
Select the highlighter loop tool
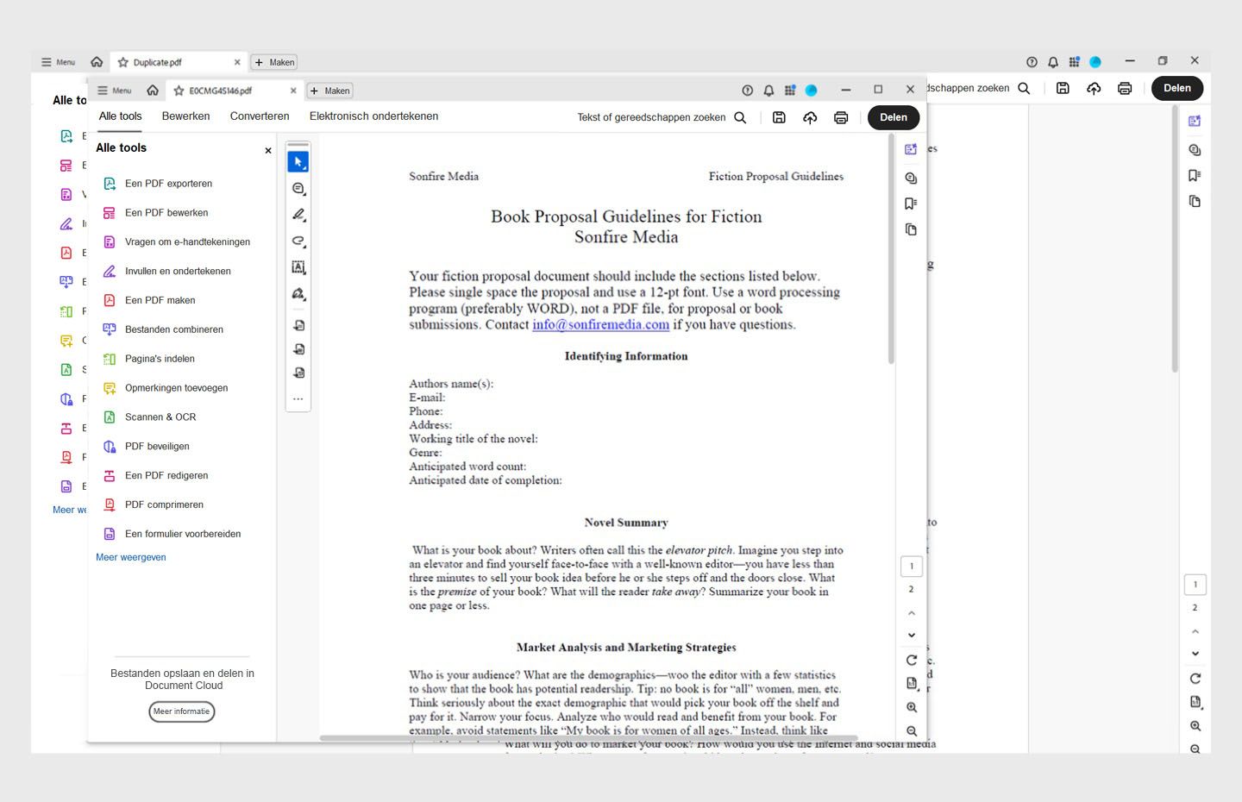click(x=298, y=241)
